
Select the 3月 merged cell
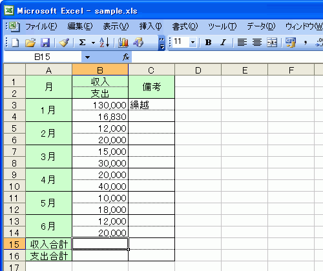pos(49,157)
